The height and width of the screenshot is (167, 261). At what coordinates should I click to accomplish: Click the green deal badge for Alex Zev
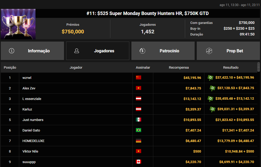click(x=212, y=88)
